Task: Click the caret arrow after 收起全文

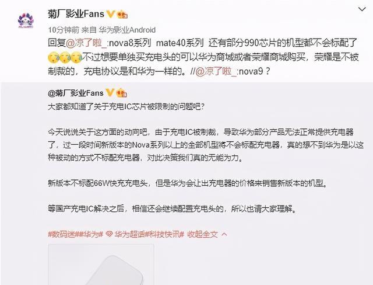Action: 224,235
